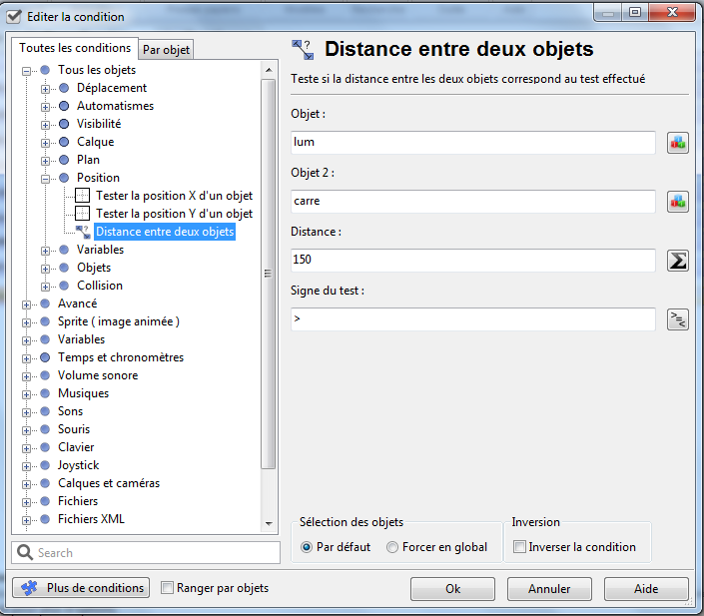The height and width of the screenshot is (616, 704).
Task: Click the Tester la position Y icon
Action: click(82, 214)
